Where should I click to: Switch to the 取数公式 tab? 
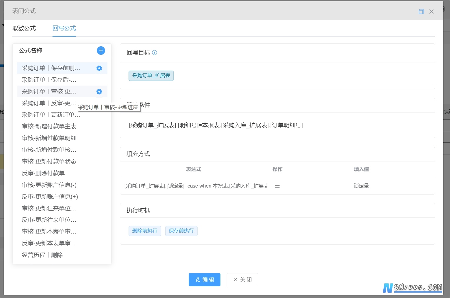click(24, 28)
